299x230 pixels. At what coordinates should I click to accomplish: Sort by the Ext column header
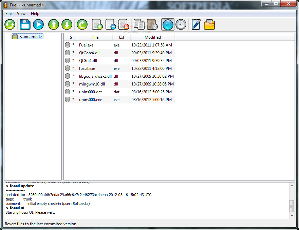(x=122, y=37)
